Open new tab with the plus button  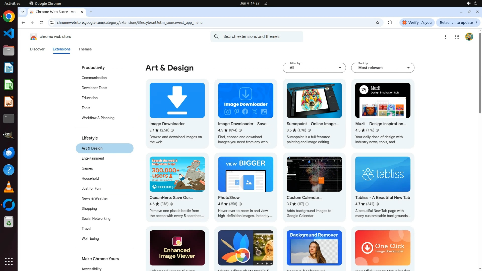[x=91, y=12]
